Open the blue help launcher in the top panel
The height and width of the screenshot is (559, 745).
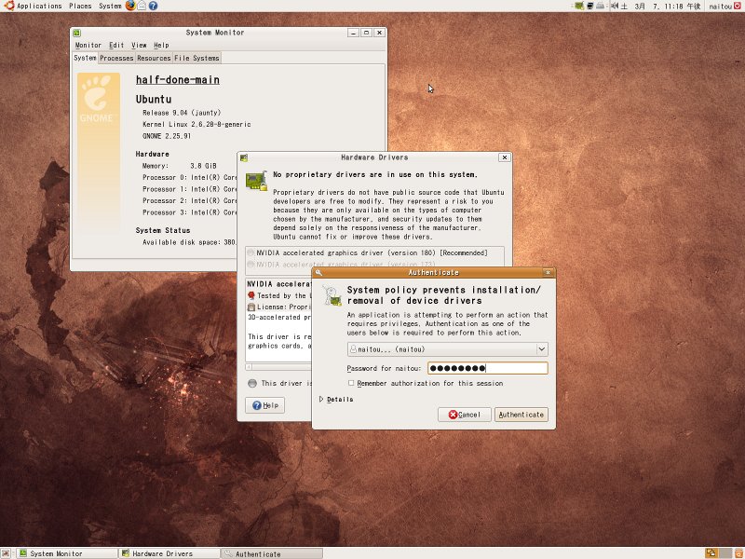153,6
